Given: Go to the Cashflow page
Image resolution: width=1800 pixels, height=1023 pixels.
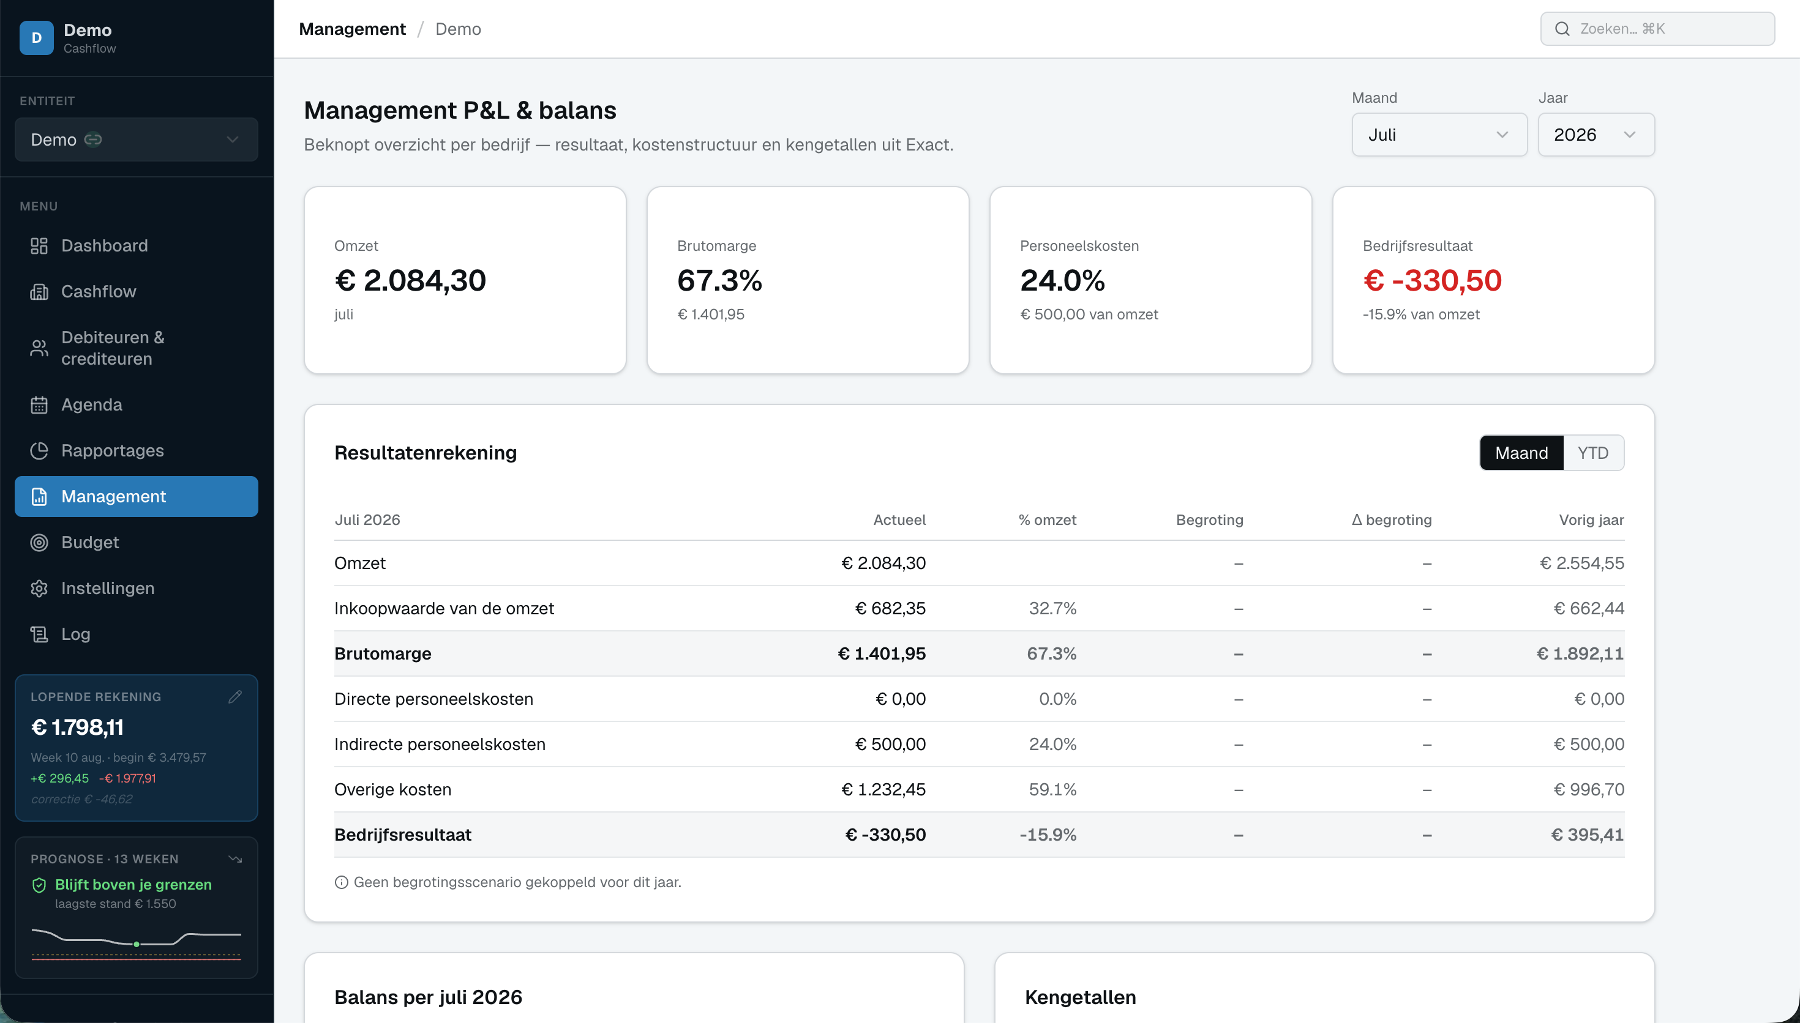Looking at the screenshot, I should pyautogui.click(x=137, y=292).
